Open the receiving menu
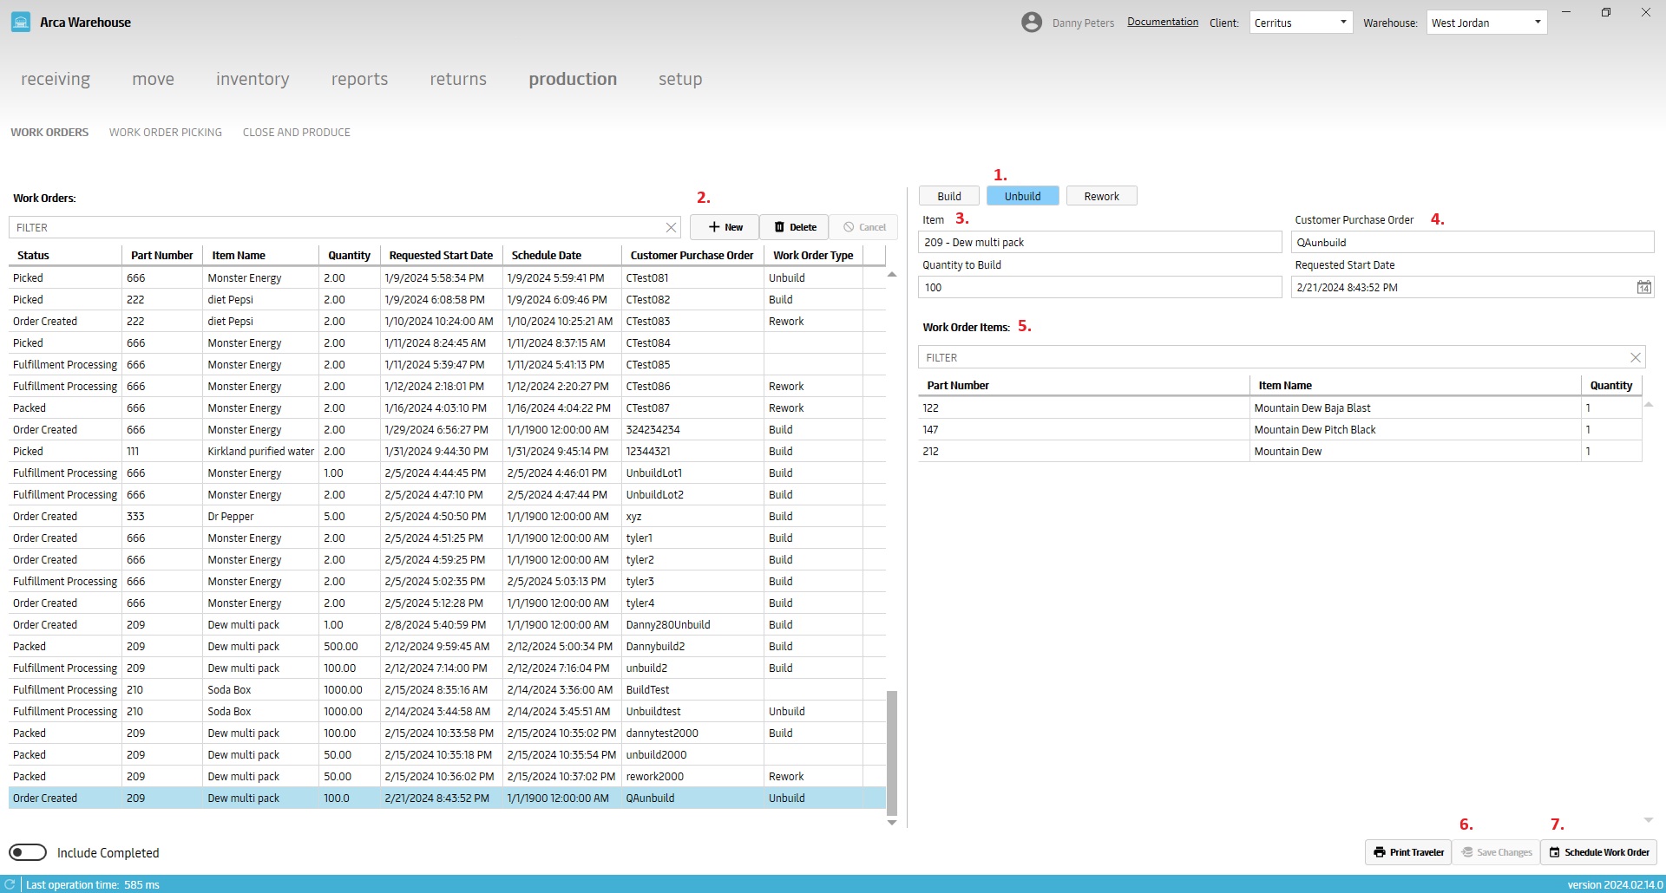Viewport: 1666px width, 893px height. (56, 79)
